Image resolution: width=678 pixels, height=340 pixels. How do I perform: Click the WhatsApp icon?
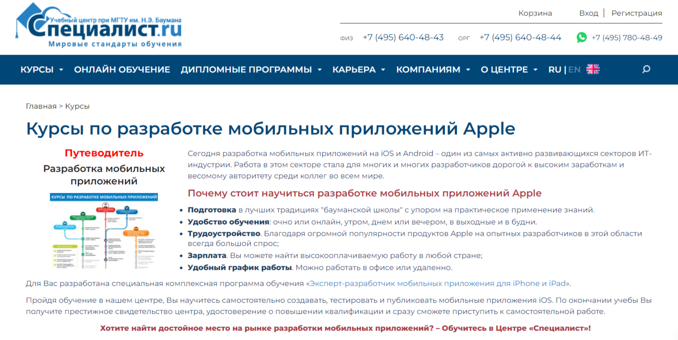[x=582, y=37]
